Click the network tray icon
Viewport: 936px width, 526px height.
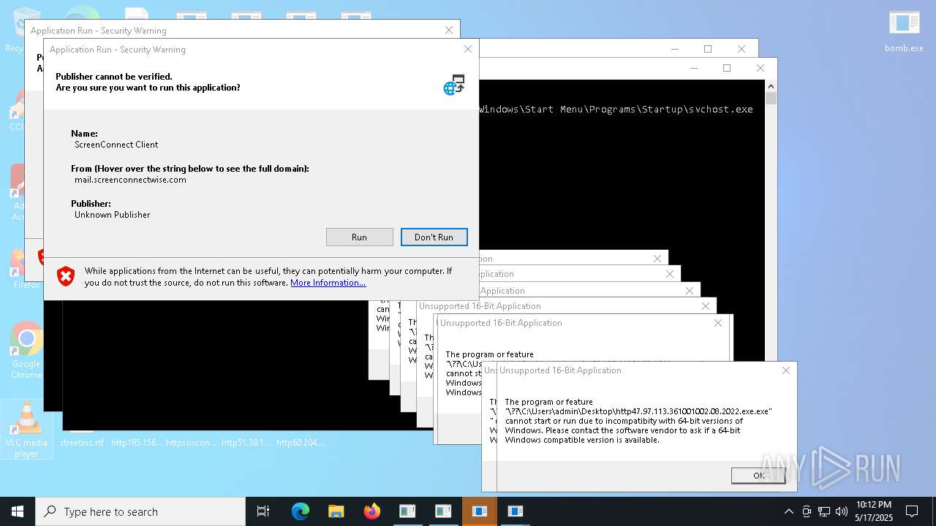[824, 511]
